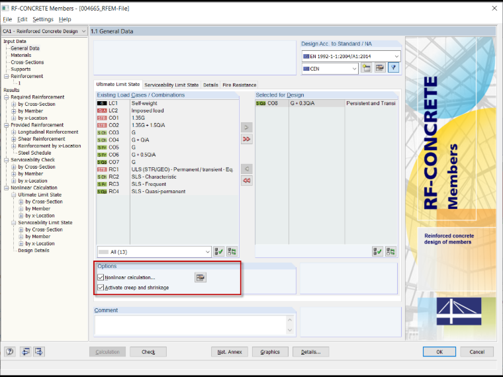503x377 pixels.
Task: Open CA1 - Reinforced Concrete Design dropdown
Action: coord(44,31)
